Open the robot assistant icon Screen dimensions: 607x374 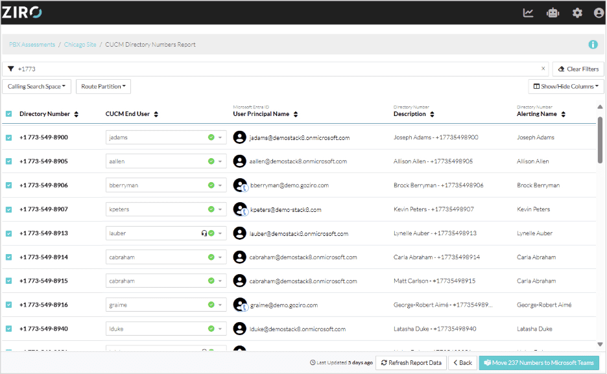[553, 13]
